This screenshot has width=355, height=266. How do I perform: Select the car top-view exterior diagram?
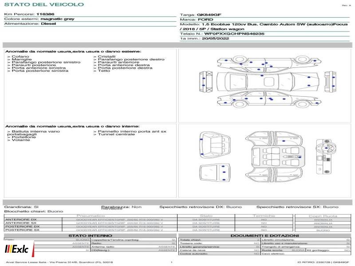pyautogui.click(x=268, y=82)
